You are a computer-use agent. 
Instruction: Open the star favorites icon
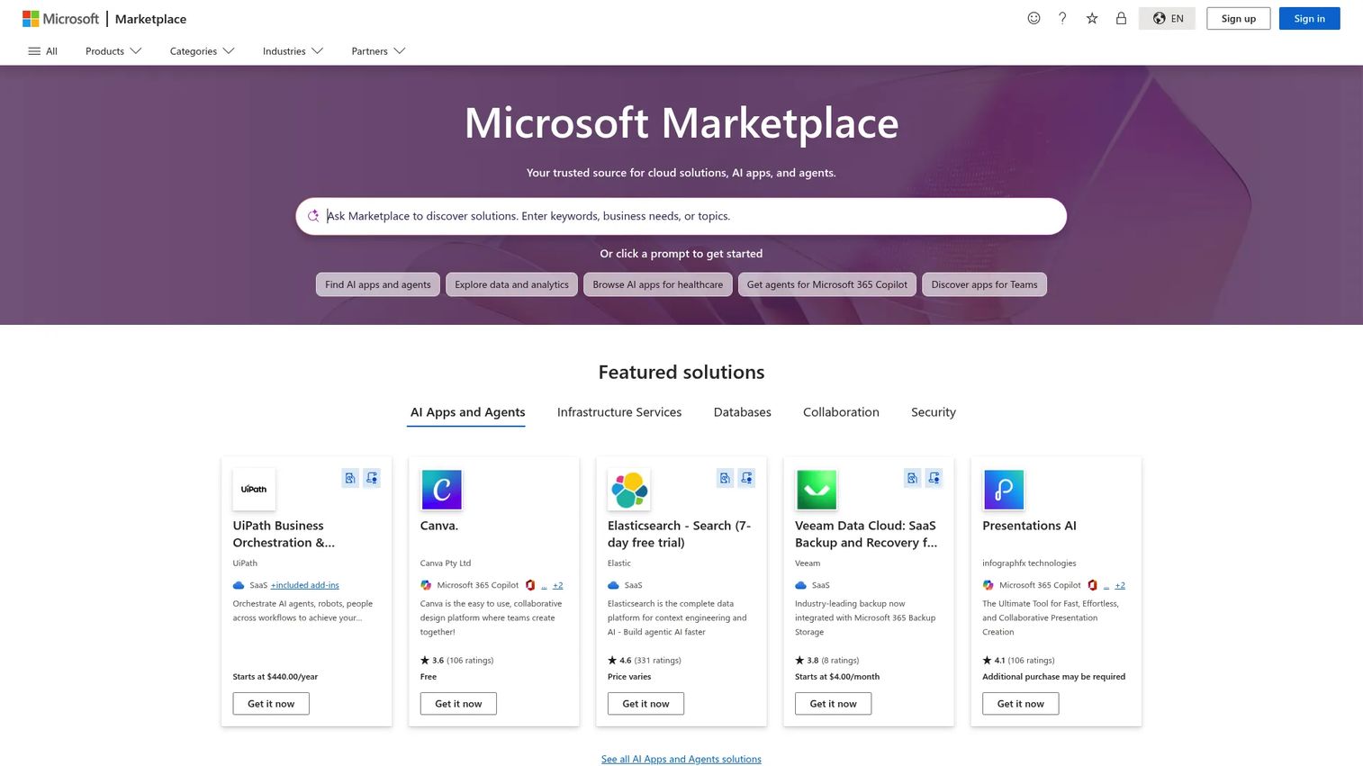[x=1092, y=18]
